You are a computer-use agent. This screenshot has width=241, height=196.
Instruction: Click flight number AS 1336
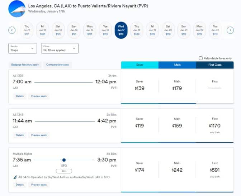(x=18, y=75)
